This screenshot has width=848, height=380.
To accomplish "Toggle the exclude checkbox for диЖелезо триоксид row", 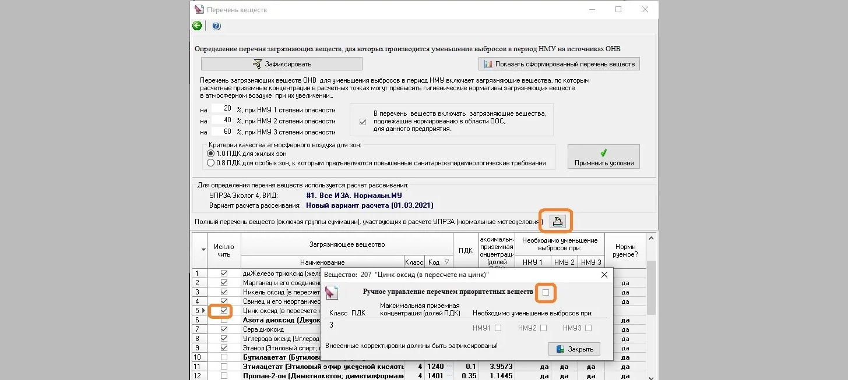I will tap(224, 274).
